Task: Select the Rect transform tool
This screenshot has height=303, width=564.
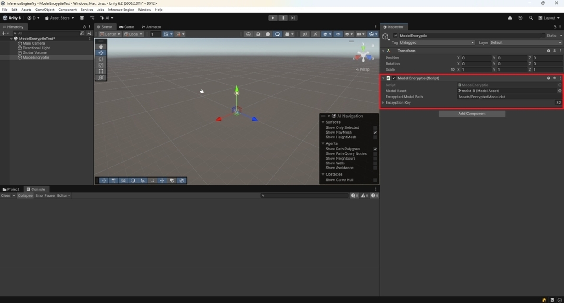Action: coord(101,72)
